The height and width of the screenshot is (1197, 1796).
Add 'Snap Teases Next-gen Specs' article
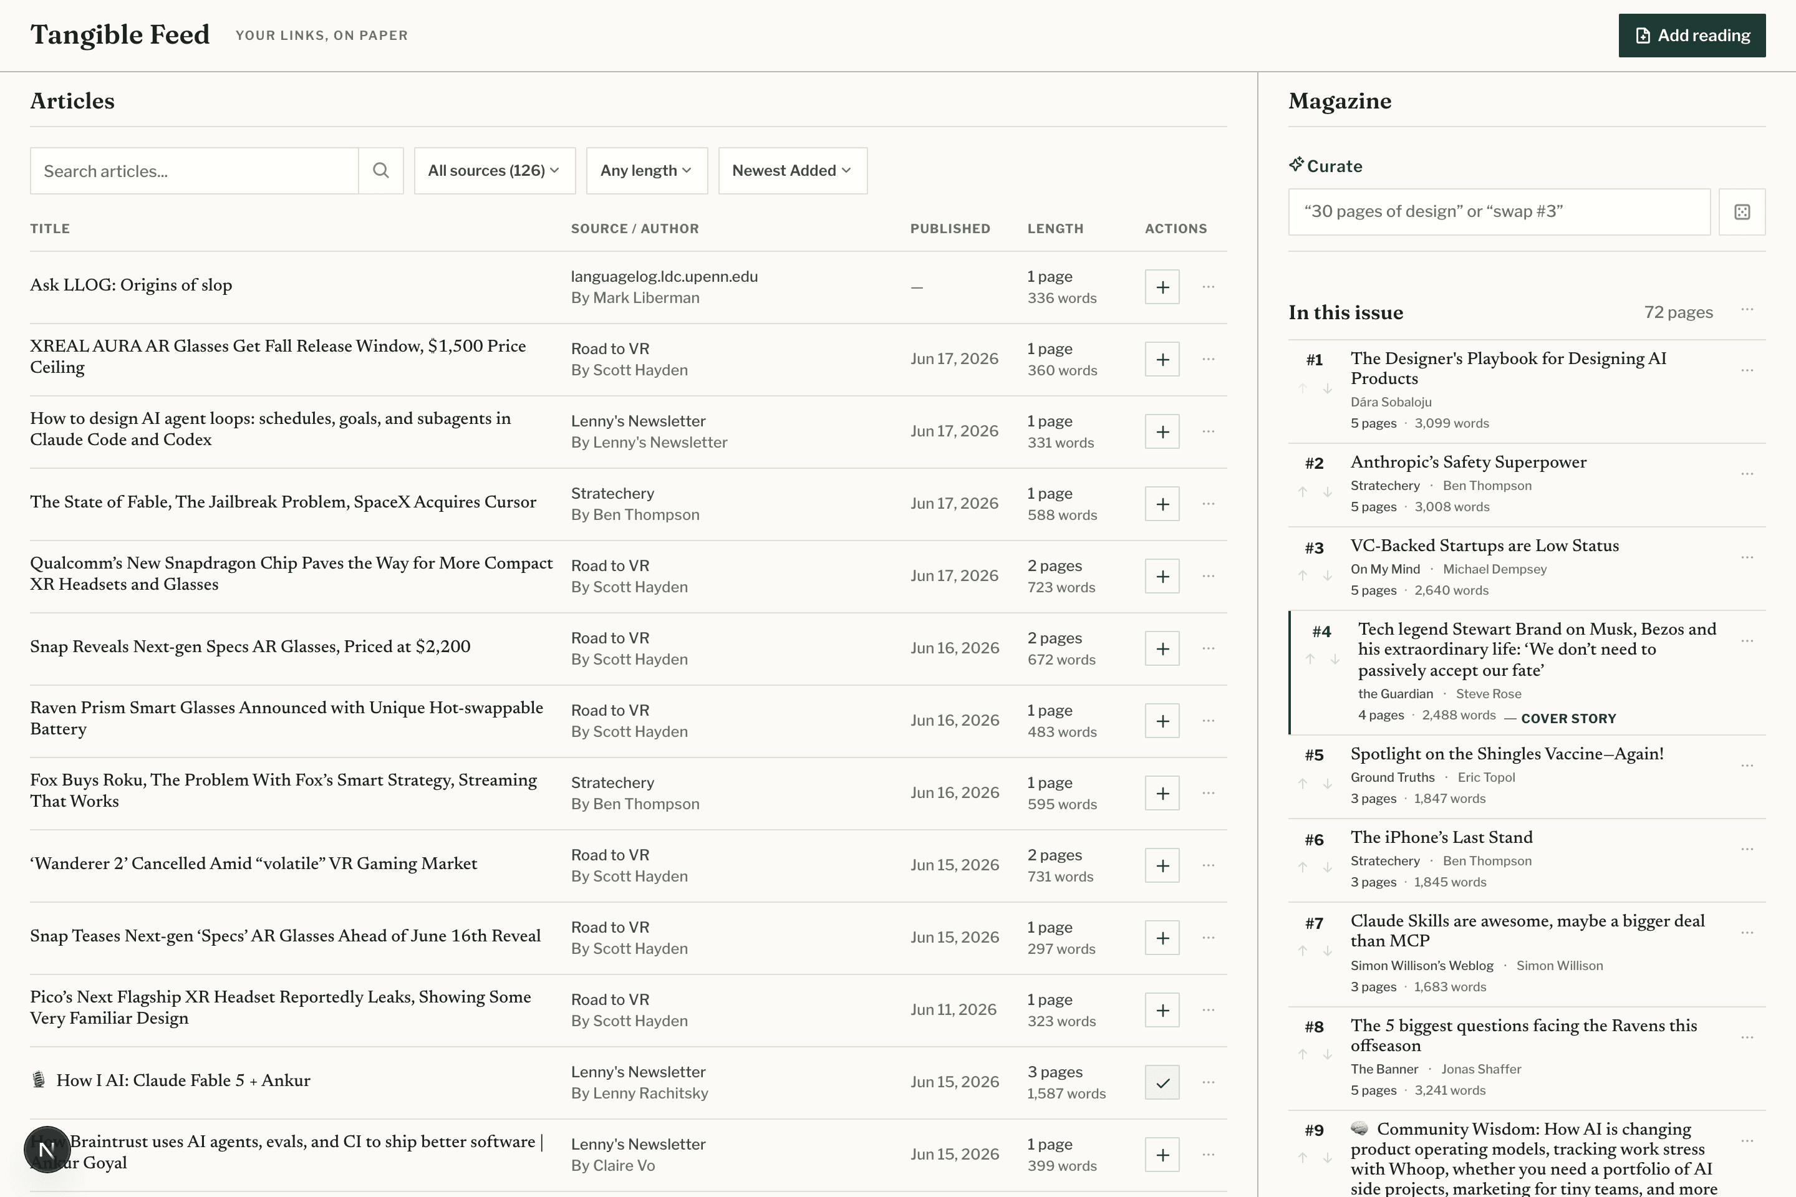click(x=1162, y=938)
